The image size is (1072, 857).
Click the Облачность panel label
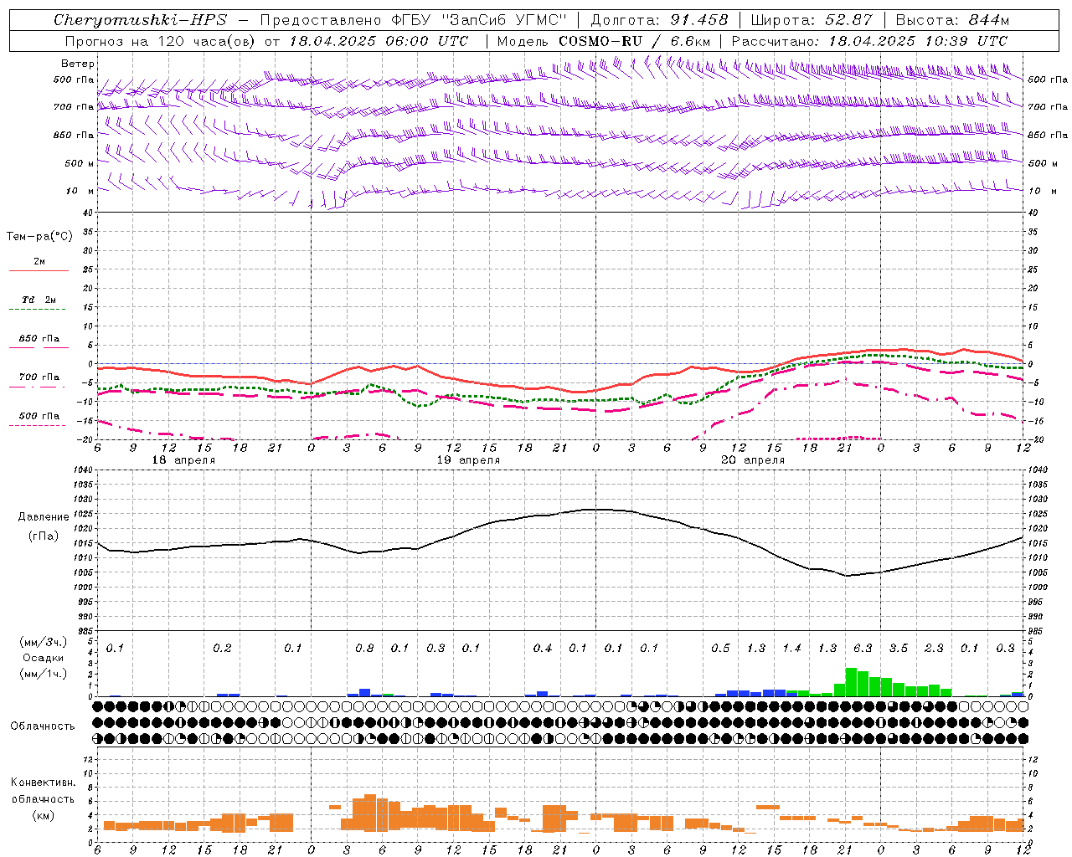click(x=43, y=726)
